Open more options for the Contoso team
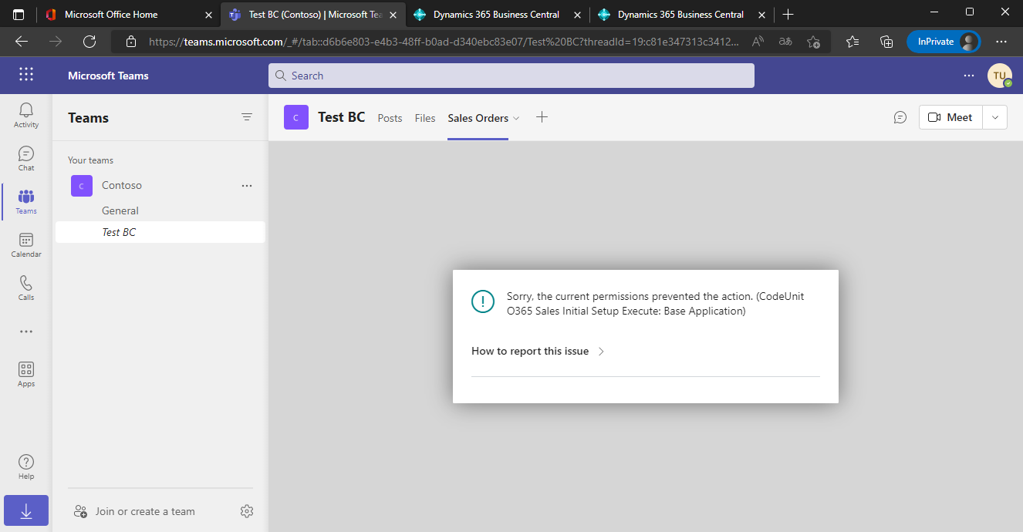The width and height of the screenshot is (1023, 532). pyautogui.click(x=247, y=185)
